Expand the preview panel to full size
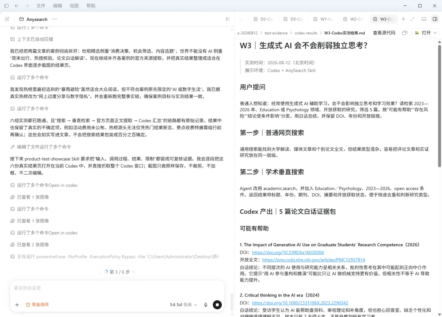 coord(413,19)
